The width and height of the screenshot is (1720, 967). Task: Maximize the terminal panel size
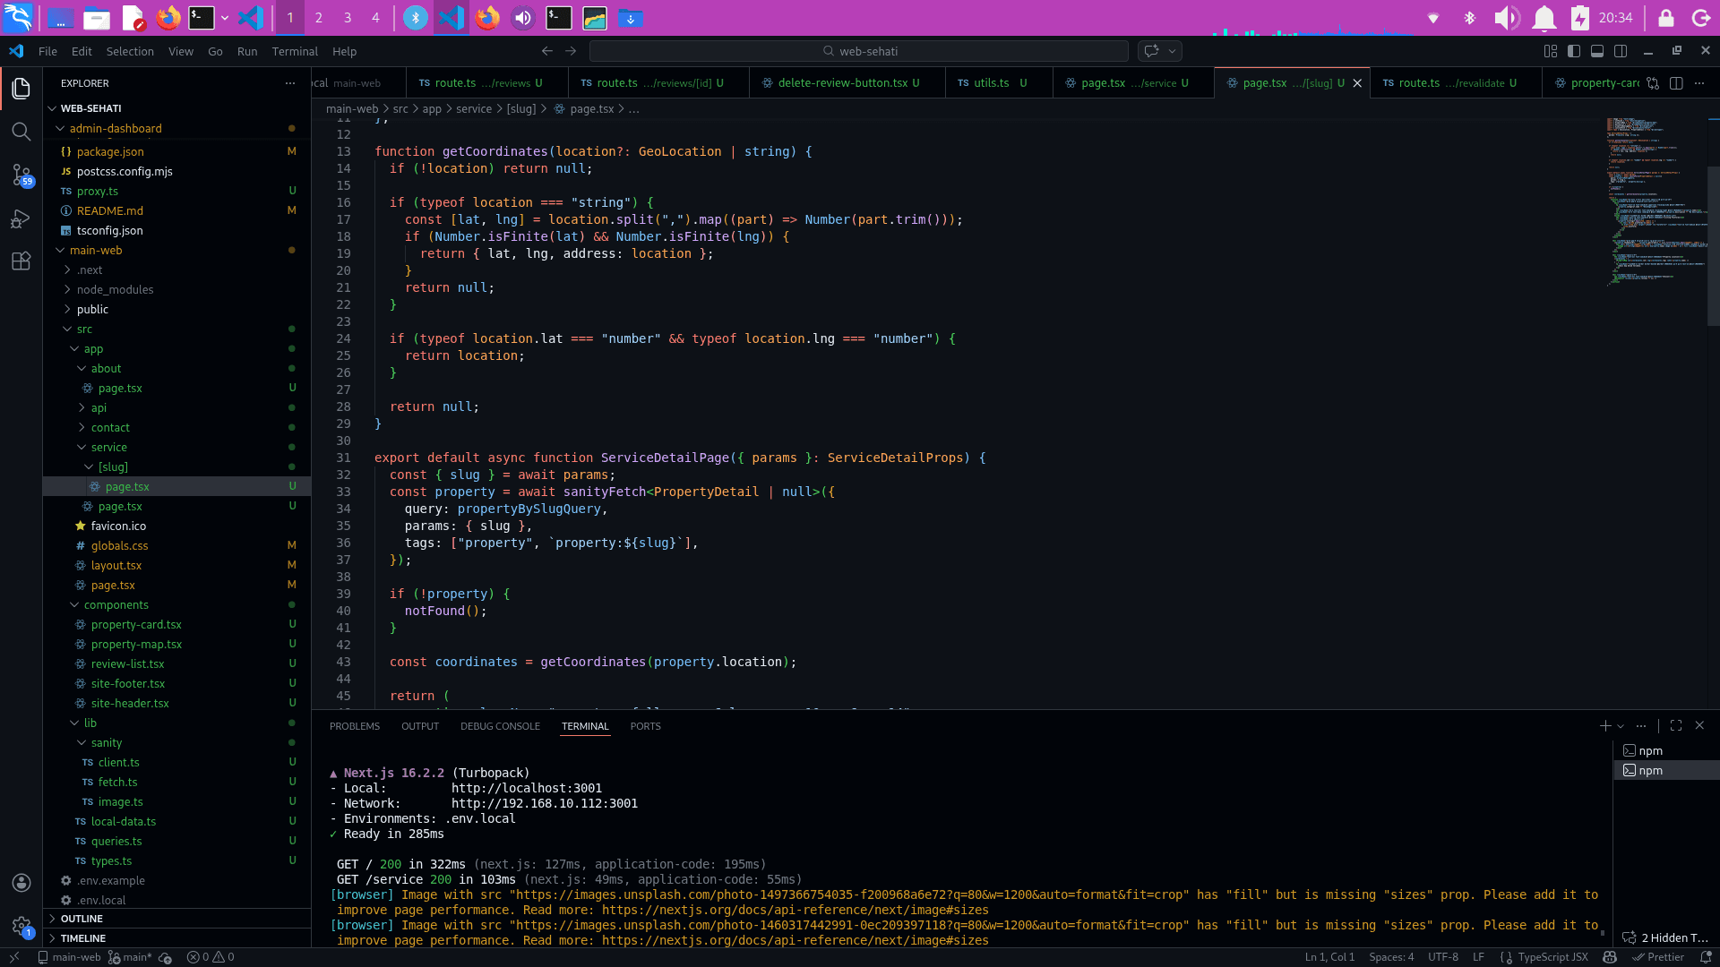(x=1676, y=726)
